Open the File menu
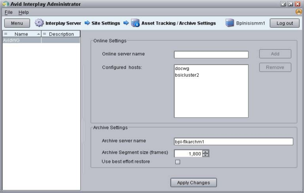The height and width of the screenshot is (193, 304). click(9, 12)
